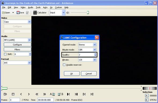
Task: Click the Save toolbar icon
Action: [x=20, y=13]
